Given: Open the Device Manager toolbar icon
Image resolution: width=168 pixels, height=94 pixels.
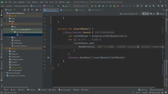Looking at the screenshot, I should tap(150, 6).
